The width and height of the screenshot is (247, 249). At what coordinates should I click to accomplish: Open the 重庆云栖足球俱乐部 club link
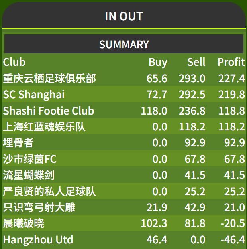[x=49, y=79]
